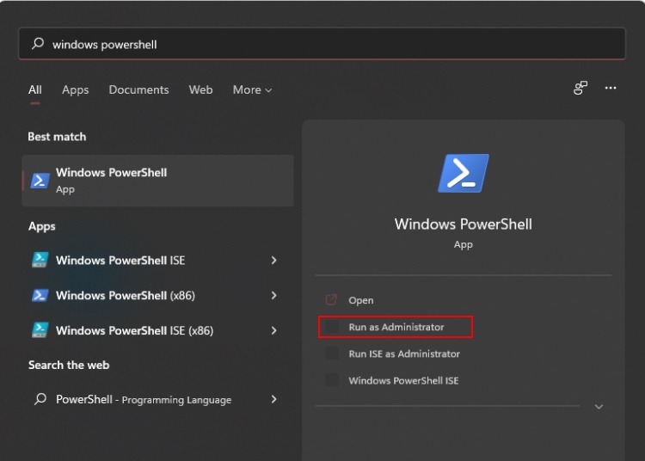645x461 pixels.
Task: Click the PowerShell ISE (x86) icon
Action: click(x=40, y=330)
